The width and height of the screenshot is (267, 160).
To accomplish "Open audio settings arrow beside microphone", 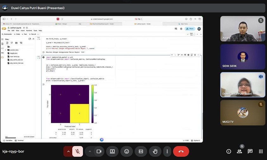I will [x=68, y=151].
